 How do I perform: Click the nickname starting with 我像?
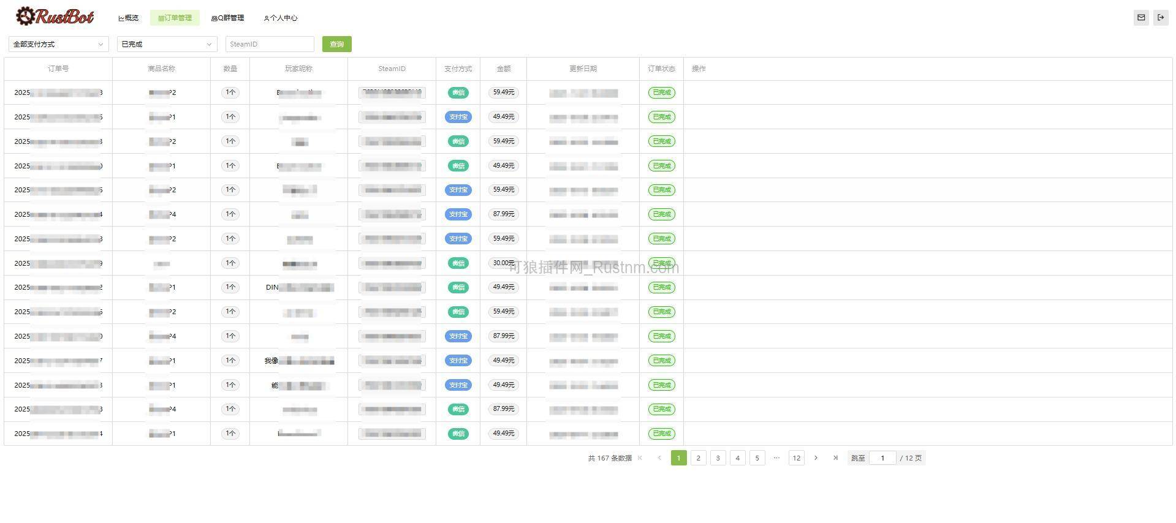coord(300,361)
